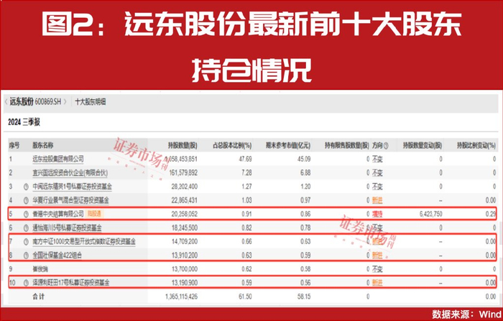This screenshot has width=503, height=321.
Task: Select the 6,423,750 share change cell
Action: click(x=431, y=214)
